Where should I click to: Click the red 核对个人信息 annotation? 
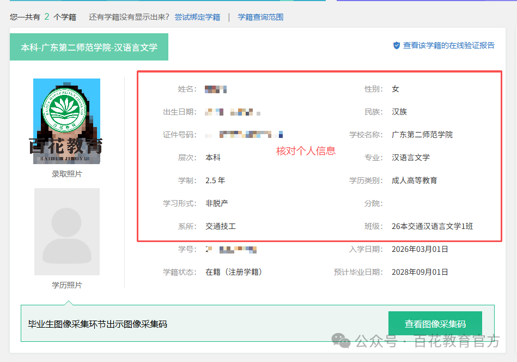point(306,151)
